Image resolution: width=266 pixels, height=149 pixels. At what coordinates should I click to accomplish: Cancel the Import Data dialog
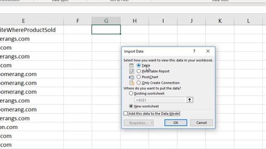201,123
